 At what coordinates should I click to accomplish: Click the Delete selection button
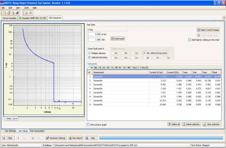coord(191,124)
